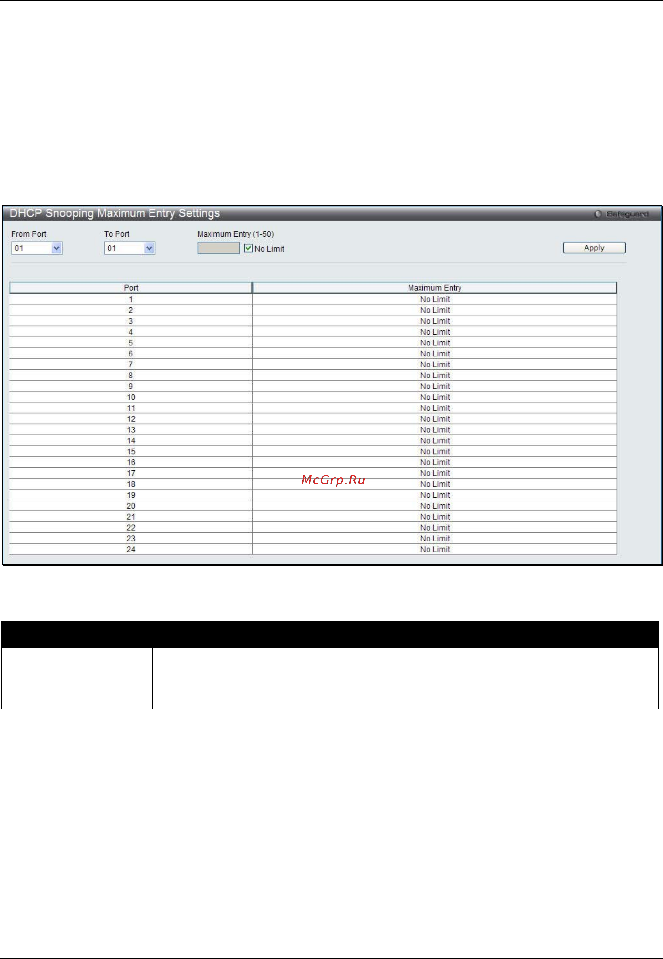Click the Port column header
Viewport: 663px width, 959px height.
click(x=131, y=288)
